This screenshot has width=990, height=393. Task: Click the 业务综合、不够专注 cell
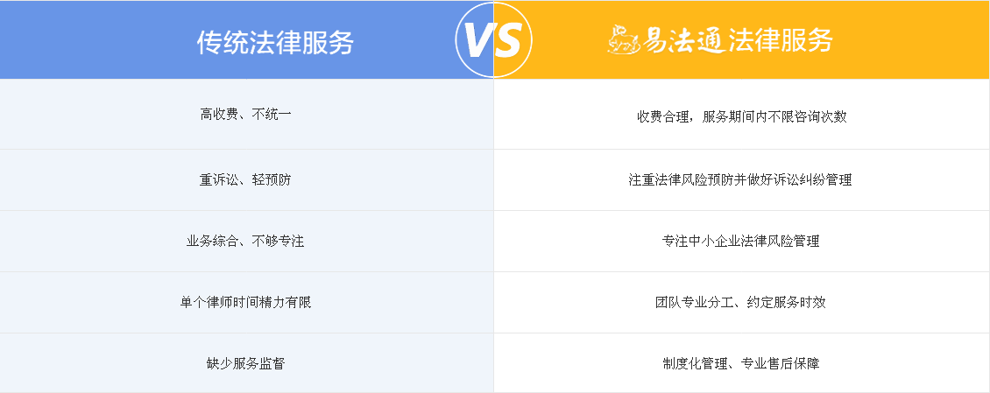coord(247,241)
